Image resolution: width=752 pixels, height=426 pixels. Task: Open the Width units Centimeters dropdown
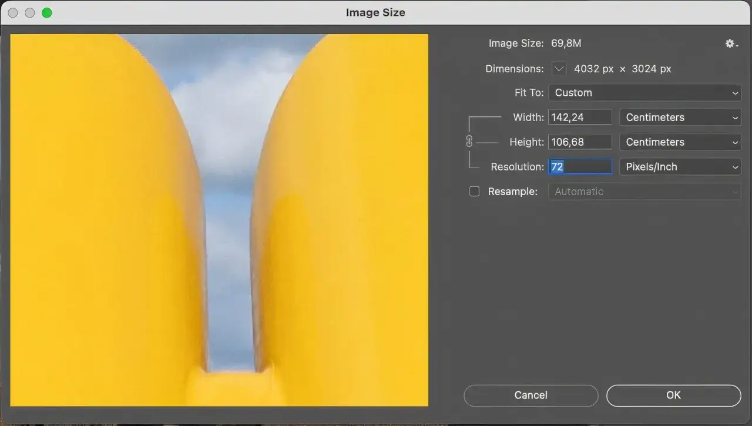(x=680, y=118)
